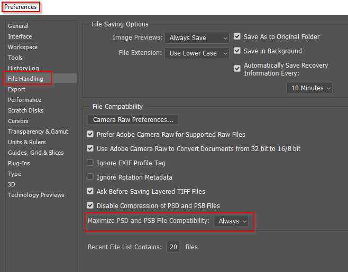Uncheck Save in Background
This screenshot has height=272, width=348.
coord(237,51)
